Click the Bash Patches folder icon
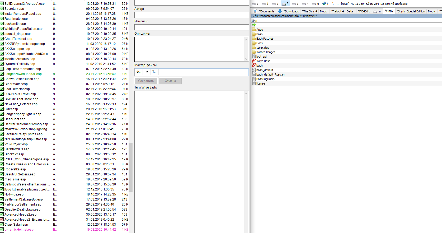The width and height of the screenshot is (442, 233). click(254, 39)
